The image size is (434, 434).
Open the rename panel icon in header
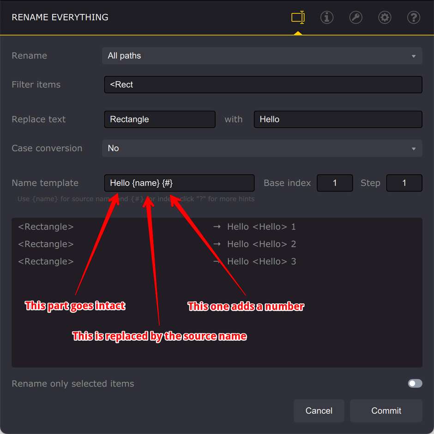tap(298, 18)
